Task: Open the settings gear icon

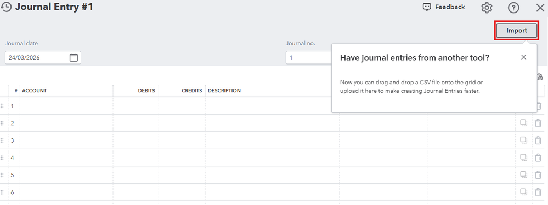Action: pos(487,8)
